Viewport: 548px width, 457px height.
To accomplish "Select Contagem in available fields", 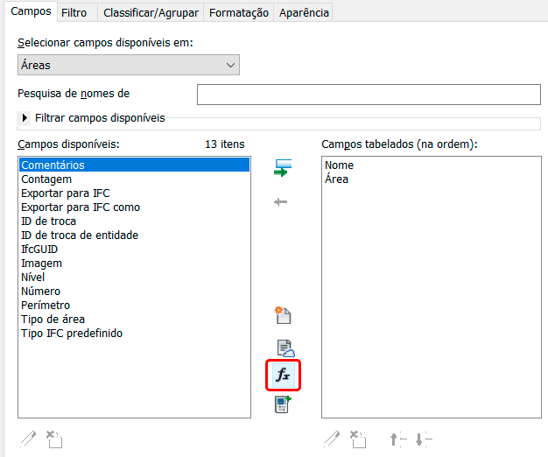I will coord(134,179).
